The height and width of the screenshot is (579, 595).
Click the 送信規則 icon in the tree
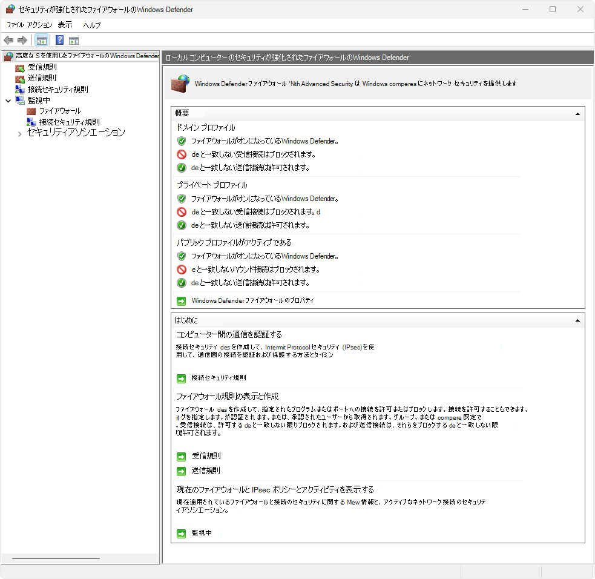tap(20, 79)
